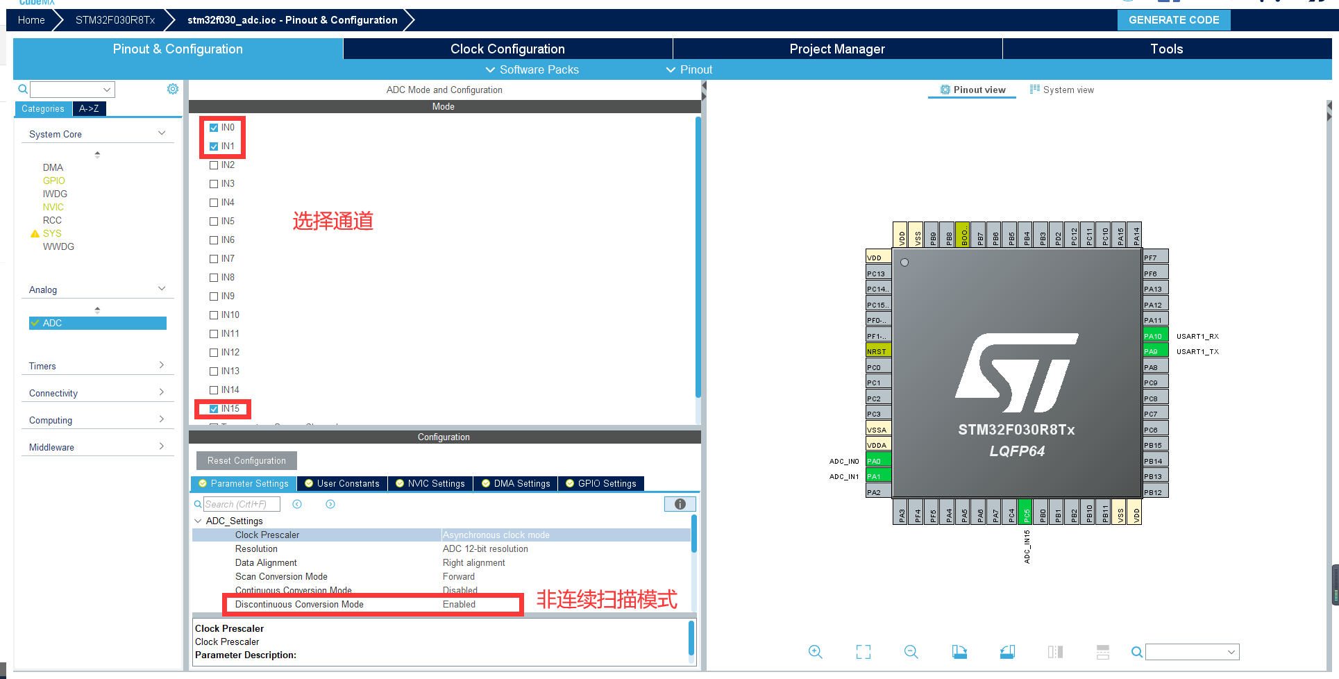This screenshot has width=1339, height=679.
Task: Open the Software Packs dropdown
Action: (x=532, y=69)
